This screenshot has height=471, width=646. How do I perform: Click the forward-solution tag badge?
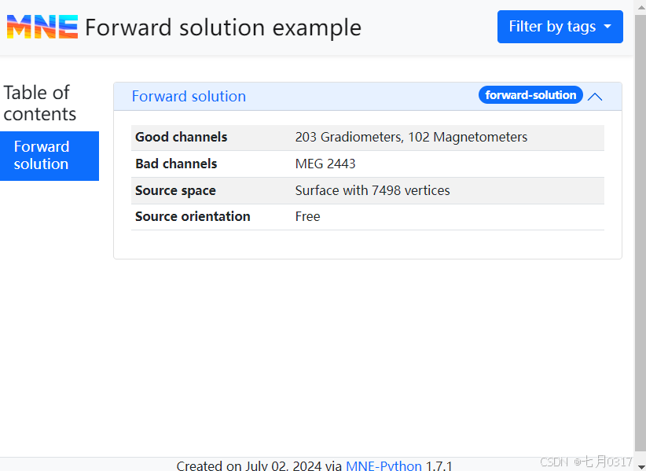530,95
